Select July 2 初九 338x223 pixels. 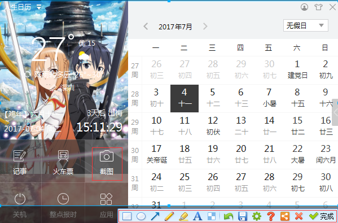click(326, 70)
